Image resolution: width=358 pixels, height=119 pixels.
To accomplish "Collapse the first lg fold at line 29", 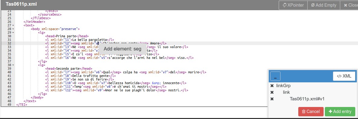I will click(x=13, y=32).
